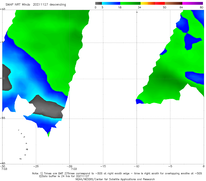
Task: Click the NOAA/NESDIS credit line
Action: [115, 179]
